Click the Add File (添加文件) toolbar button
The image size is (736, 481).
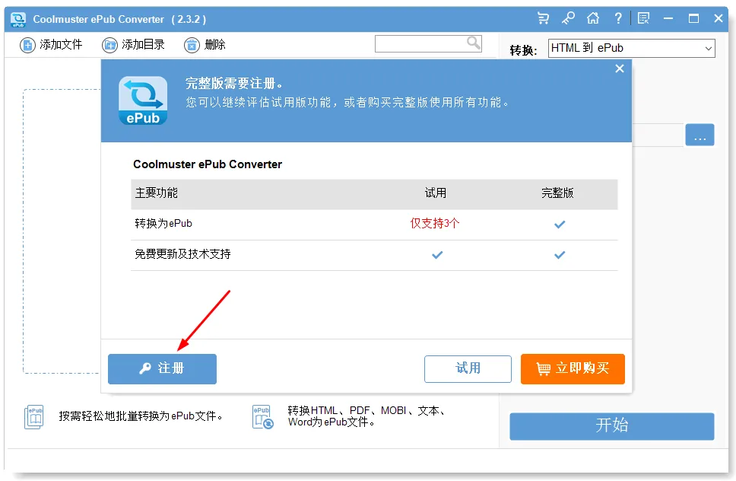tap(51, 45)
